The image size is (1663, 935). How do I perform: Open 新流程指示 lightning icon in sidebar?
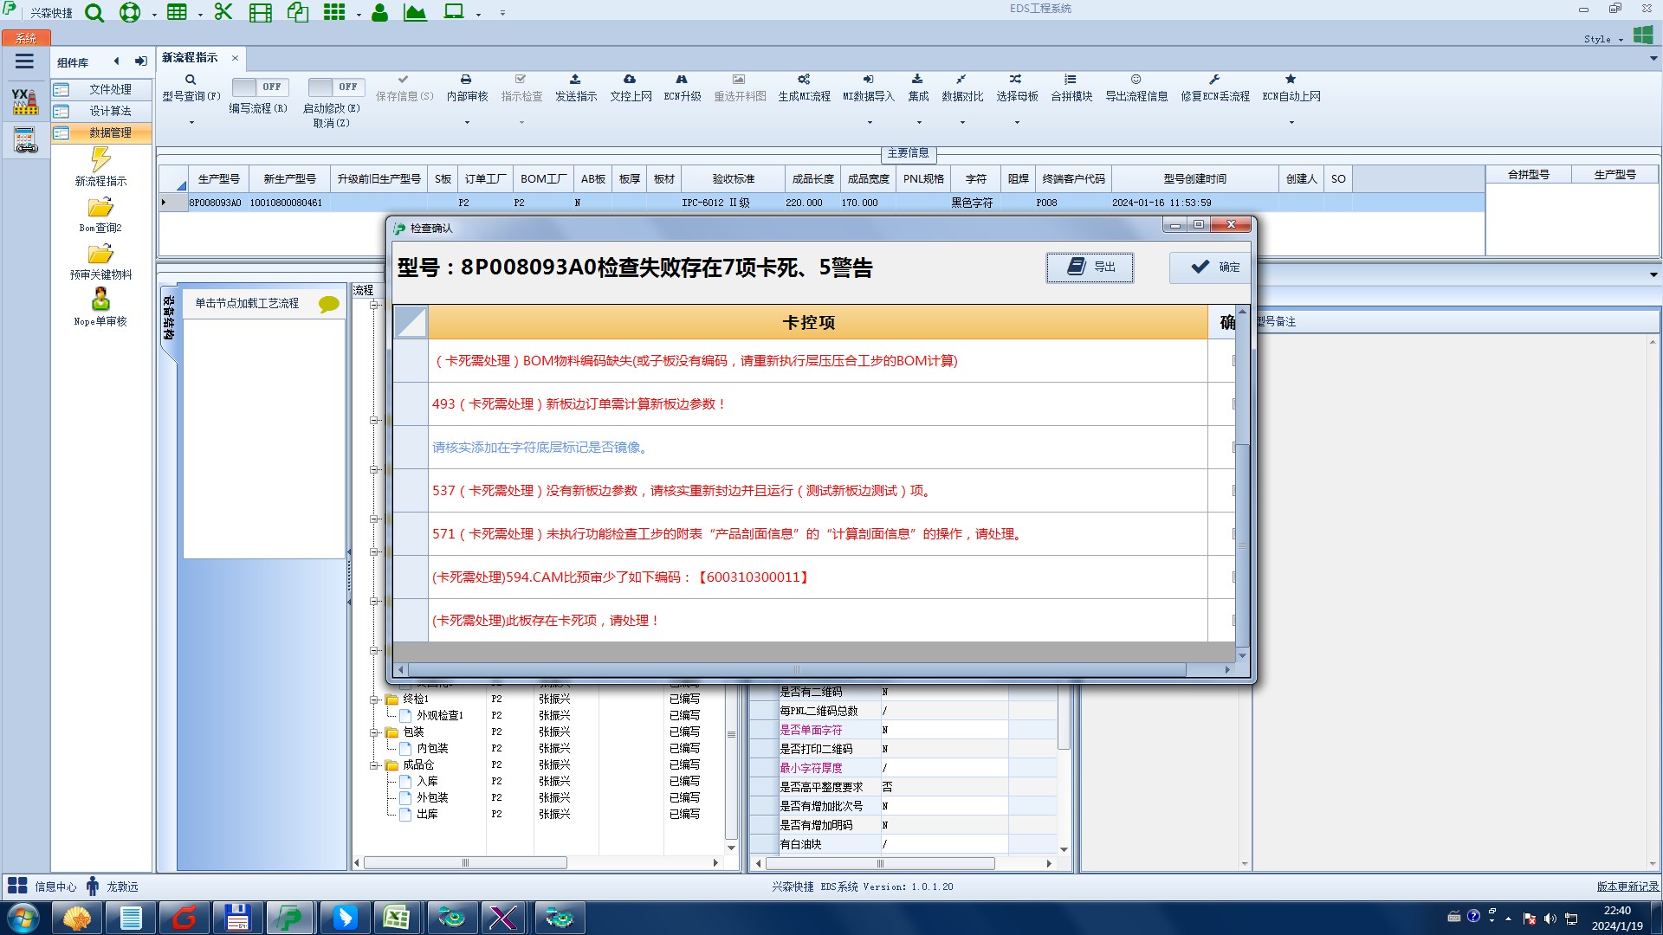click(100, 160)
